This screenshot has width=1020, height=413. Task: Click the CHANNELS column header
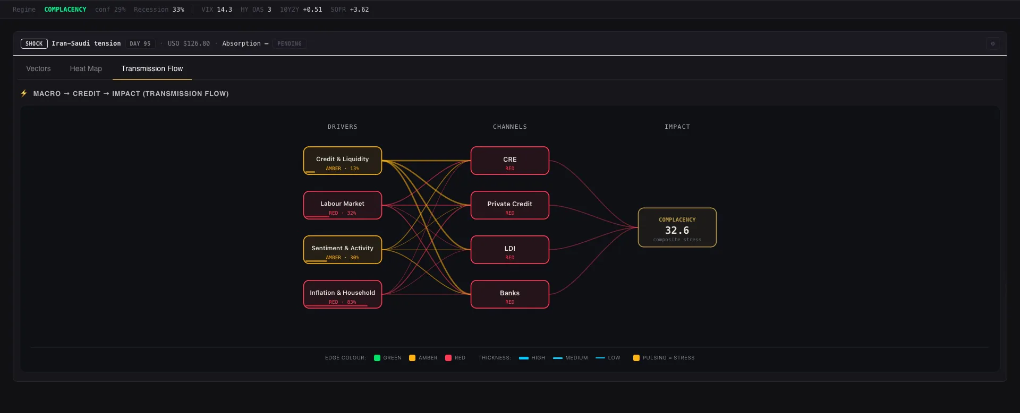pos(510,127)
